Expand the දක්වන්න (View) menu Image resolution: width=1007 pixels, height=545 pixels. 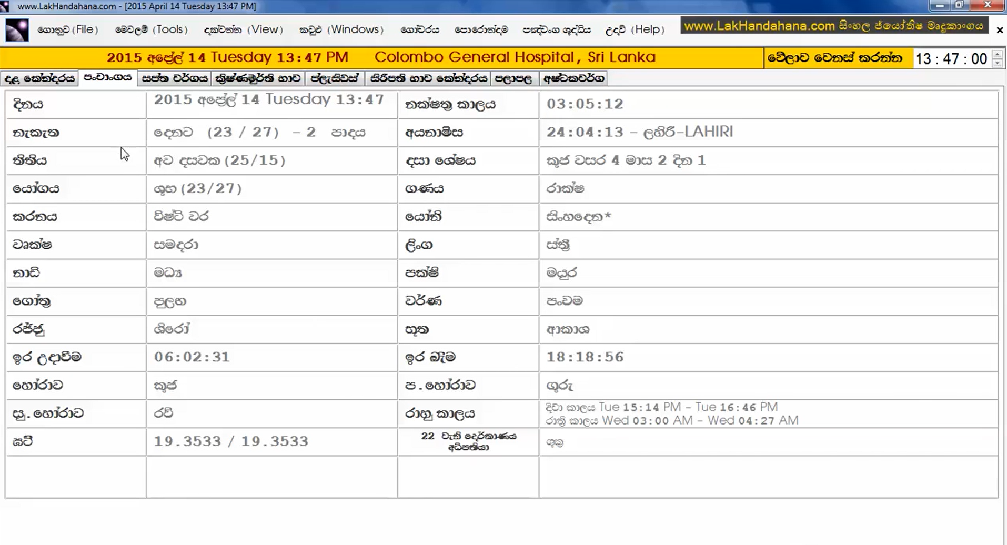(243, 29)
